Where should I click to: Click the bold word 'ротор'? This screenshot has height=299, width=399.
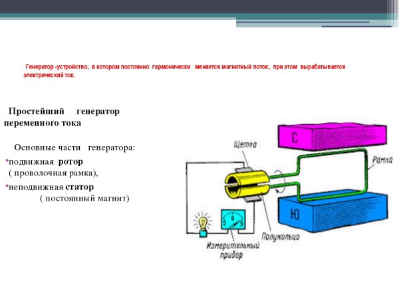[x=71, y=161]
